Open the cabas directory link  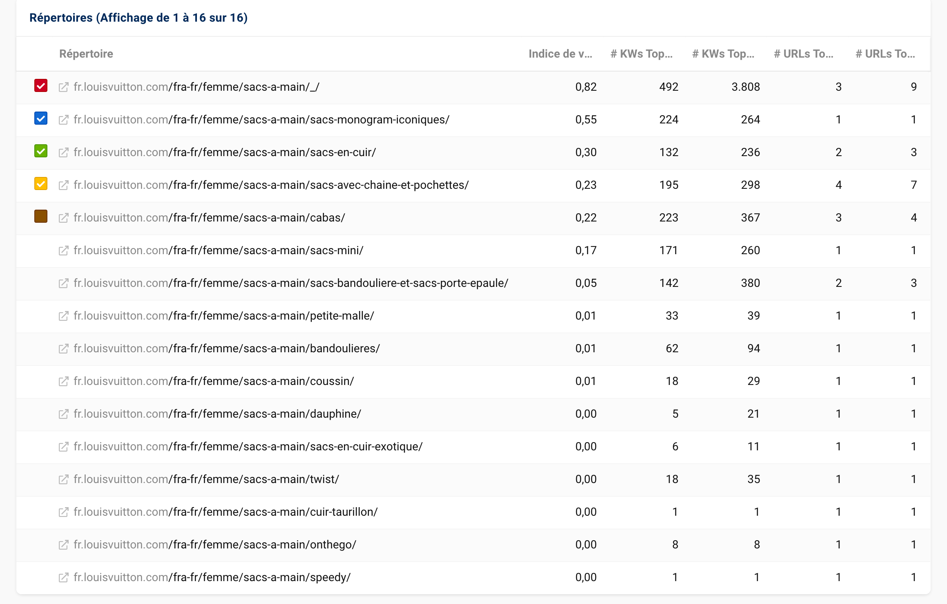209,218
